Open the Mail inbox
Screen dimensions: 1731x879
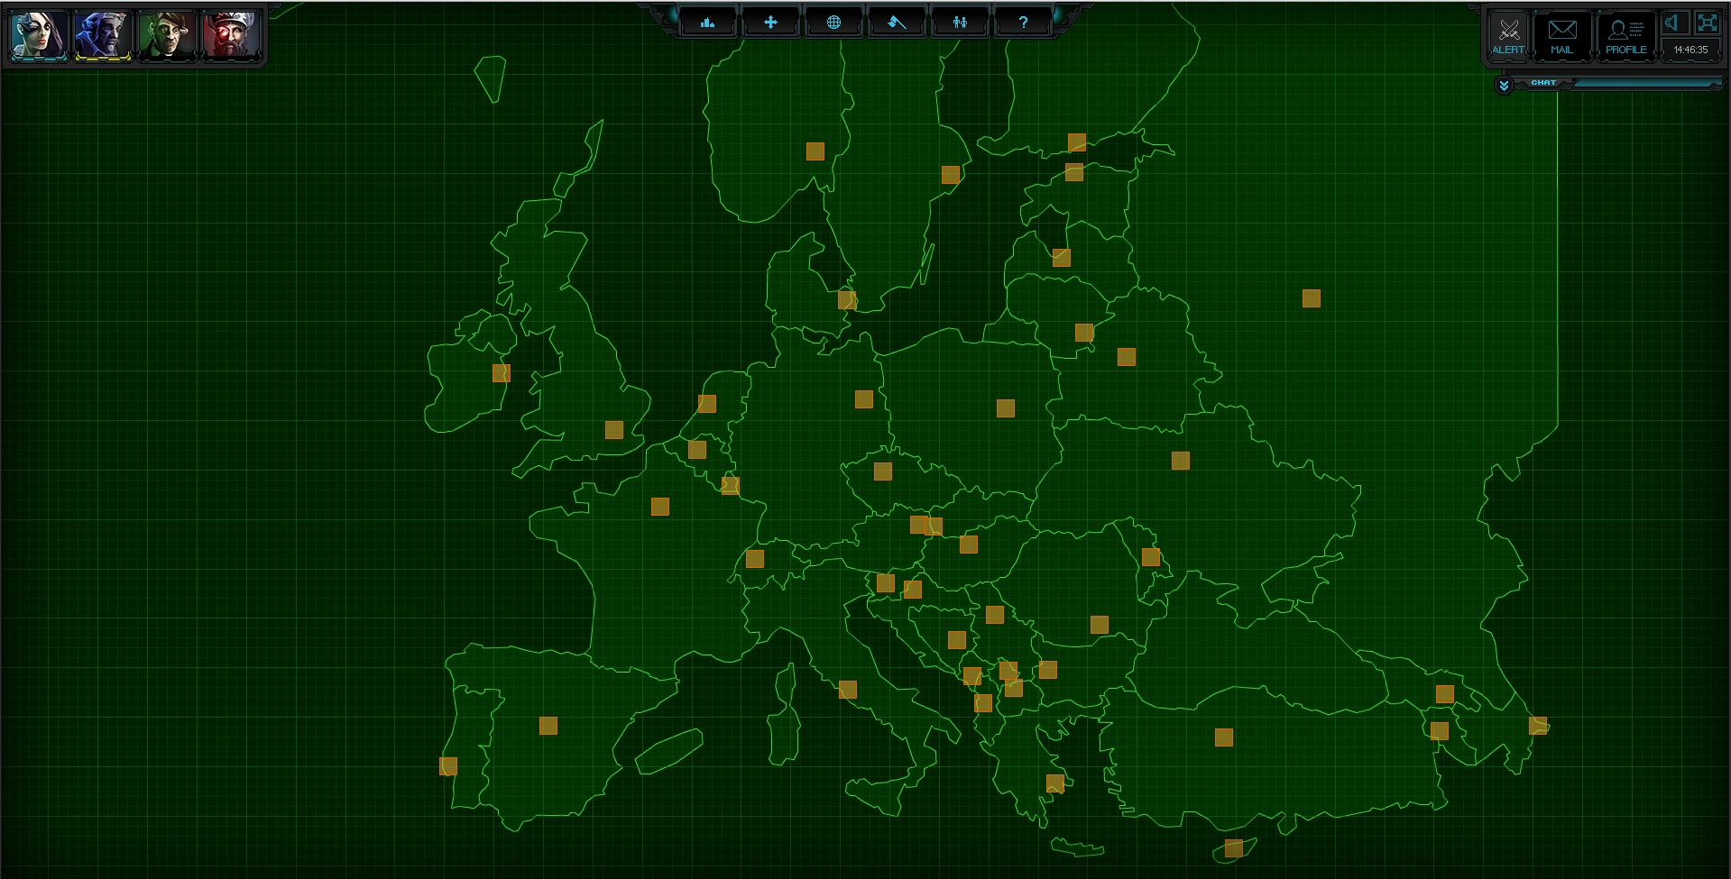click(x=1561, y=36)
